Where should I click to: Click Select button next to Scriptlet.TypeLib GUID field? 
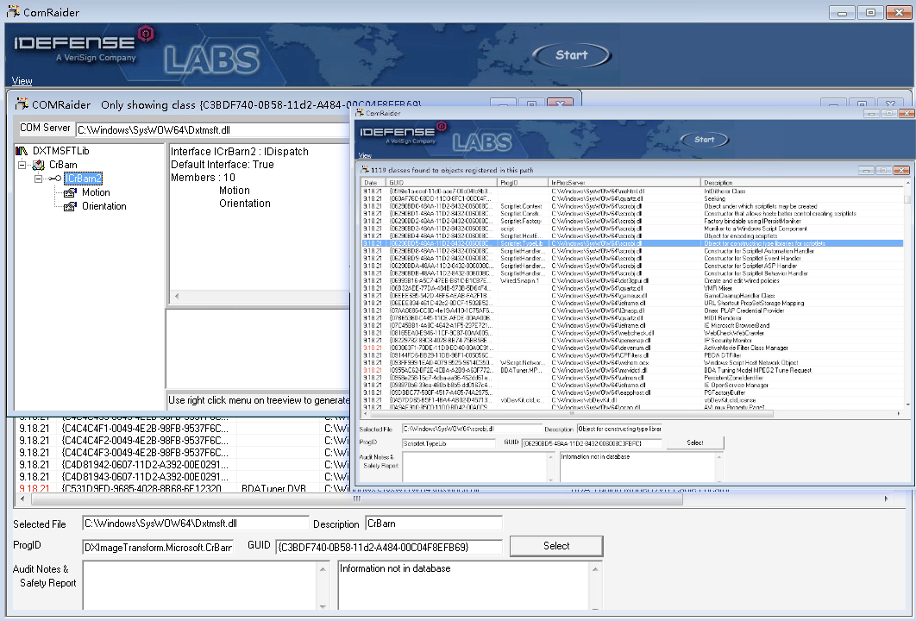(694, 442)
